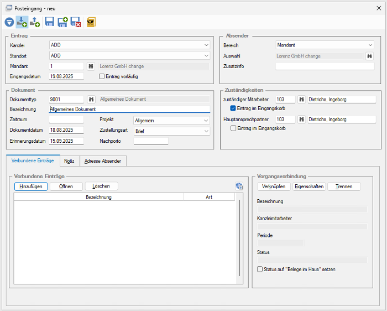Screen dimensions: 387x311
Task: Click the Eingangsdatum date field
Action: coord(66,76)
